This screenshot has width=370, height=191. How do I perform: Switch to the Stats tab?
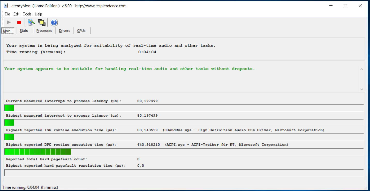[24, 31]
